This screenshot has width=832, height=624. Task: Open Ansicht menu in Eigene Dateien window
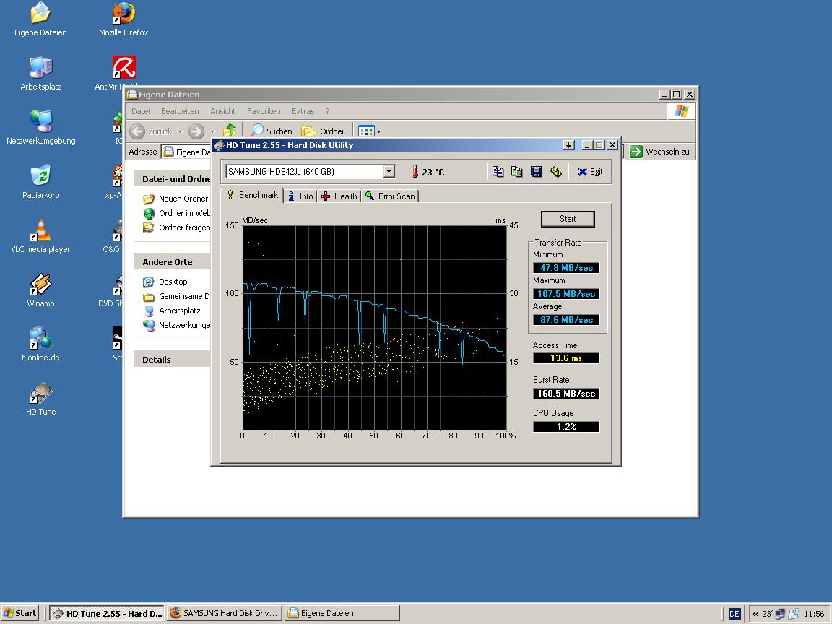point(223,111)
